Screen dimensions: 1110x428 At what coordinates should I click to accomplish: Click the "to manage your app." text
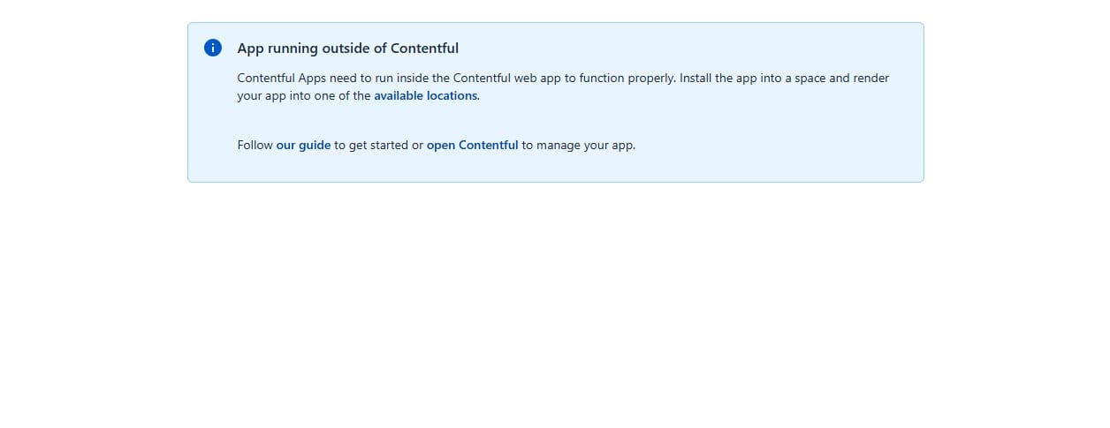578,145
